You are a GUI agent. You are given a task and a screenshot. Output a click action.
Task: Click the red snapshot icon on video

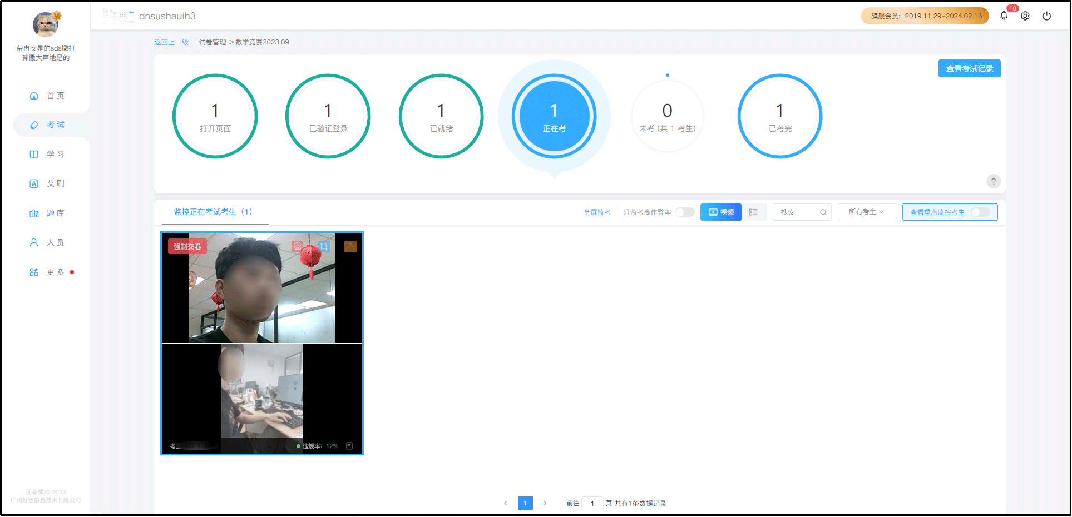coord(298,246)
